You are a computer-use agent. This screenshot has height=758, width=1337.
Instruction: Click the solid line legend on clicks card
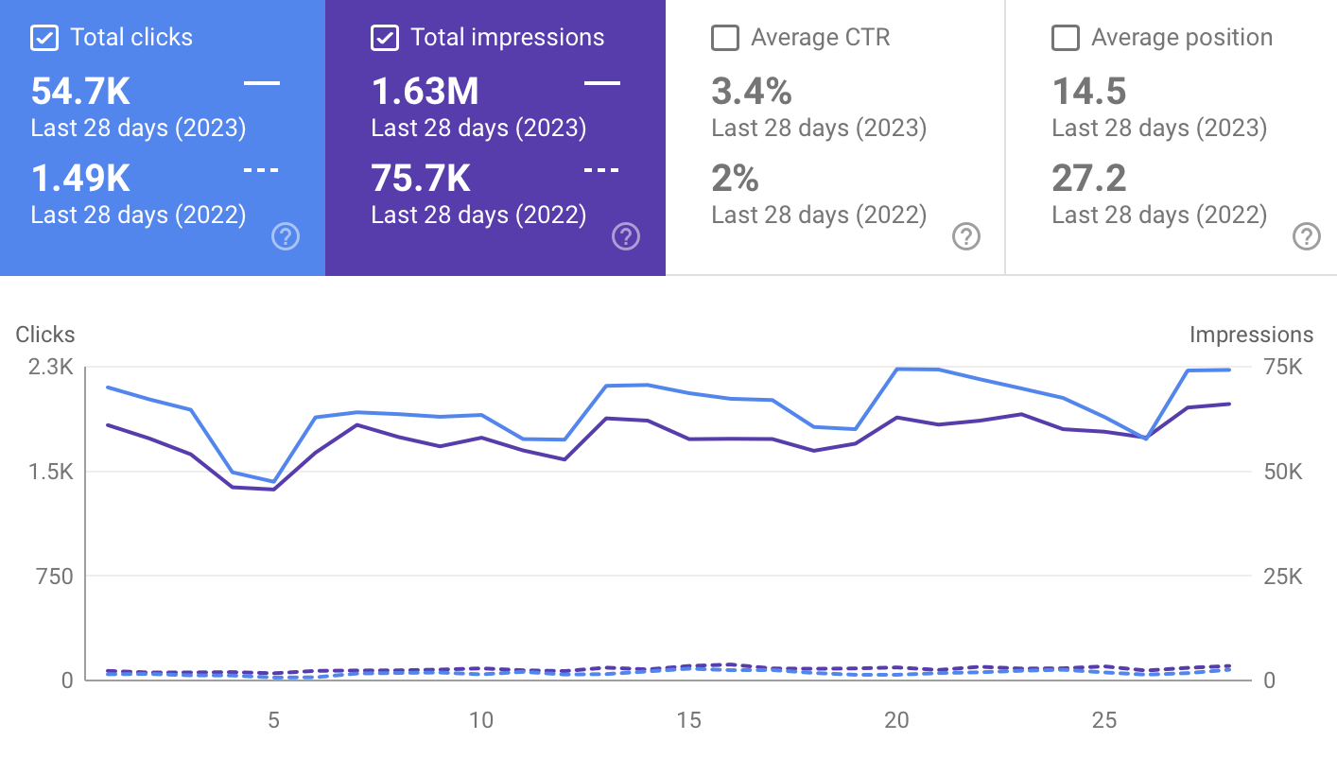click(x=263, y=83)
